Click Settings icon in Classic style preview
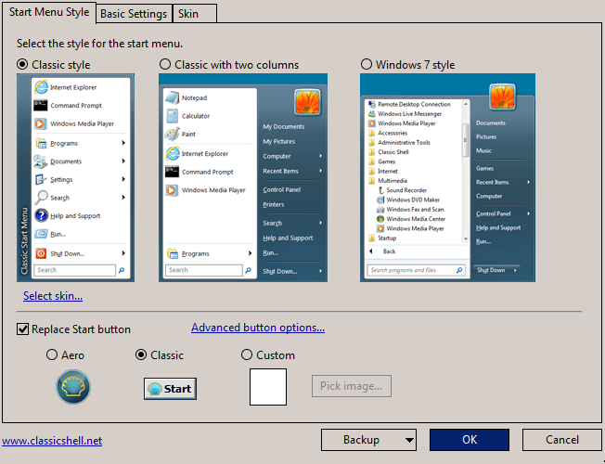605x464 pixels. point(41,179)
